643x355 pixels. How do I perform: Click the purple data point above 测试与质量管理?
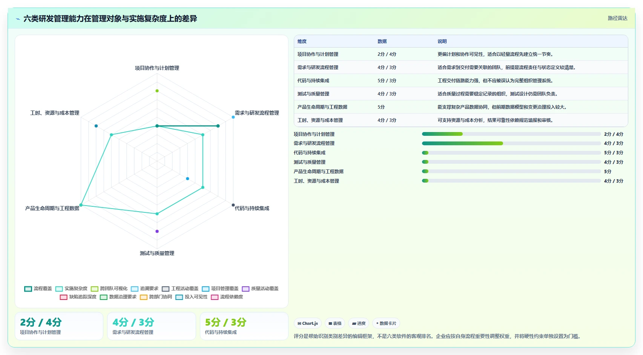pos(157,231)
